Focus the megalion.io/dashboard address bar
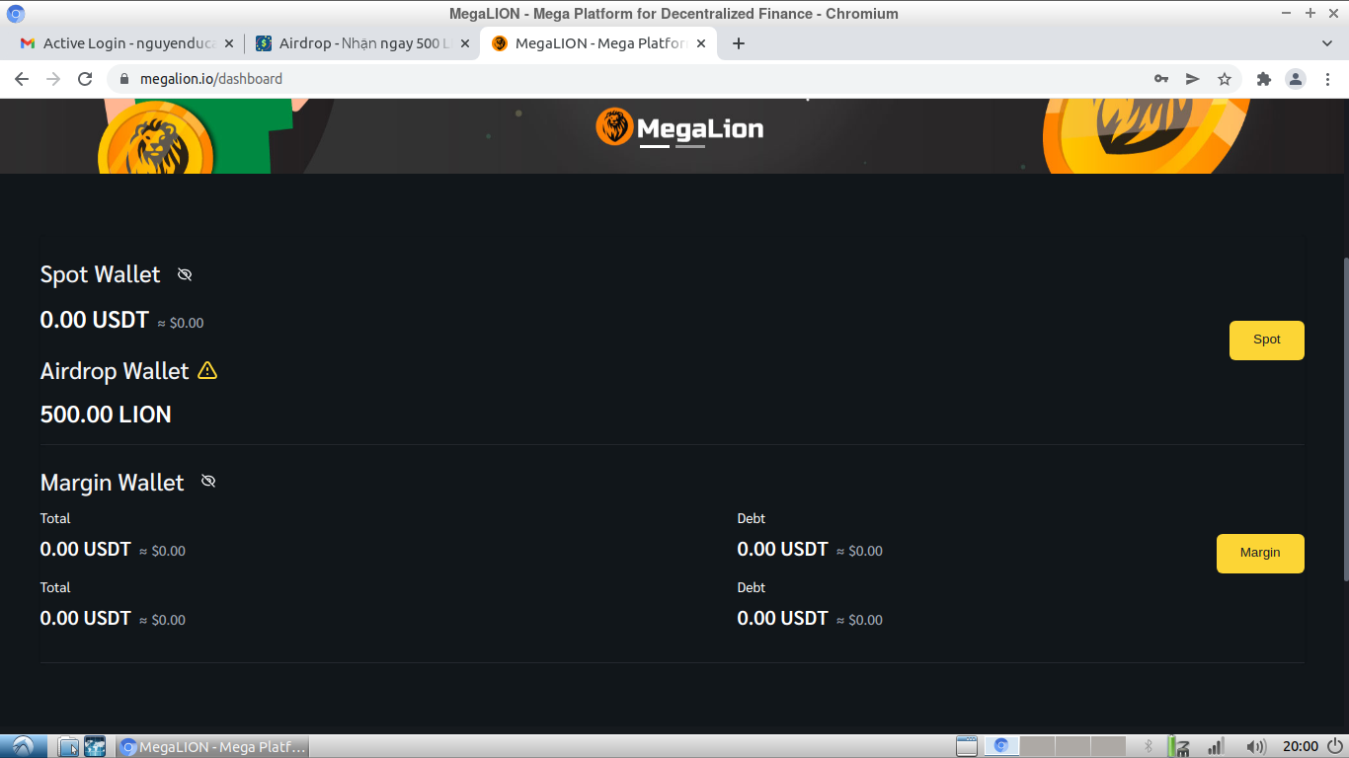The height and width of the screenshot is (758, 1349). click(632, 79)
